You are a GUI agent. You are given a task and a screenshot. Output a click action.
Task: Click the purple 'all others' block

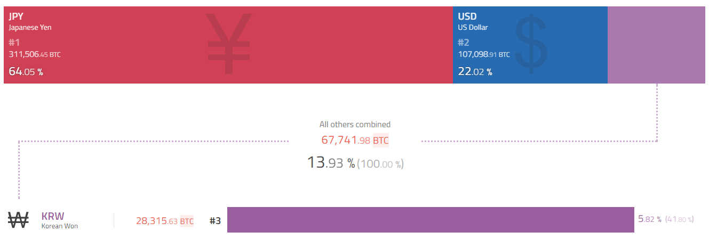657,45
